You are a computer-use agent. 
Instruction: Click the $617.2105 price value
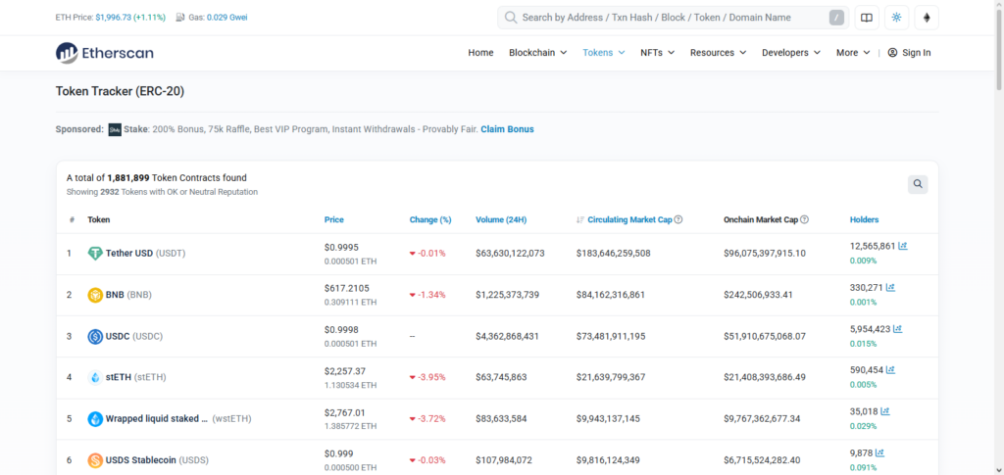coord(347,288)
